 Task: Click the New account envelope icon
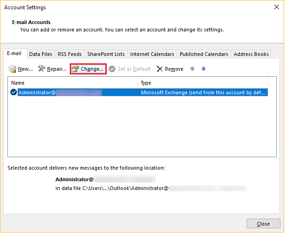[x=12, y=69]
